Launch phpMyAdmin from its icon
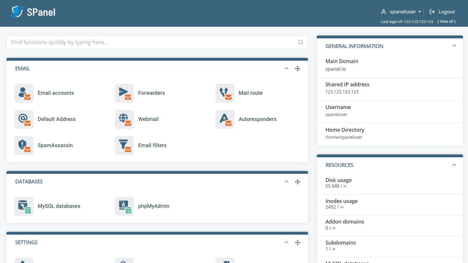Viewport: 468px width, 263px height. tap(124, 206)
